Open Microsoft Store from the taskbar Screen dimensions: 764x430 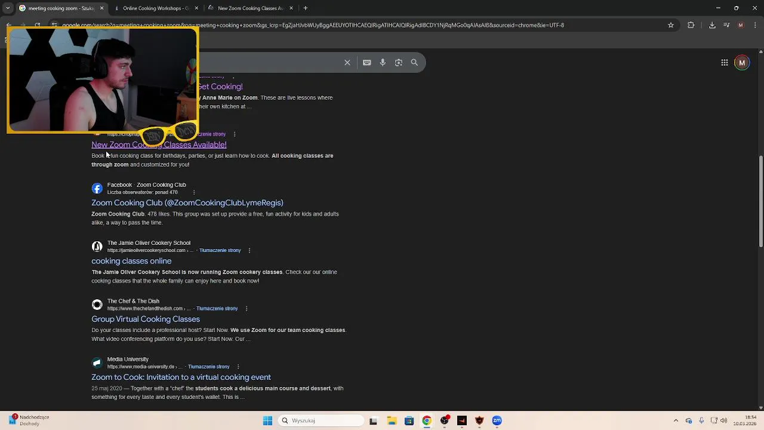click(x=409, y=420)
